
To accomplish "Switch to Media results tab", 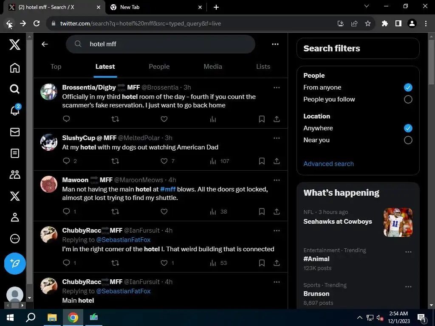I will coord(213,67).
